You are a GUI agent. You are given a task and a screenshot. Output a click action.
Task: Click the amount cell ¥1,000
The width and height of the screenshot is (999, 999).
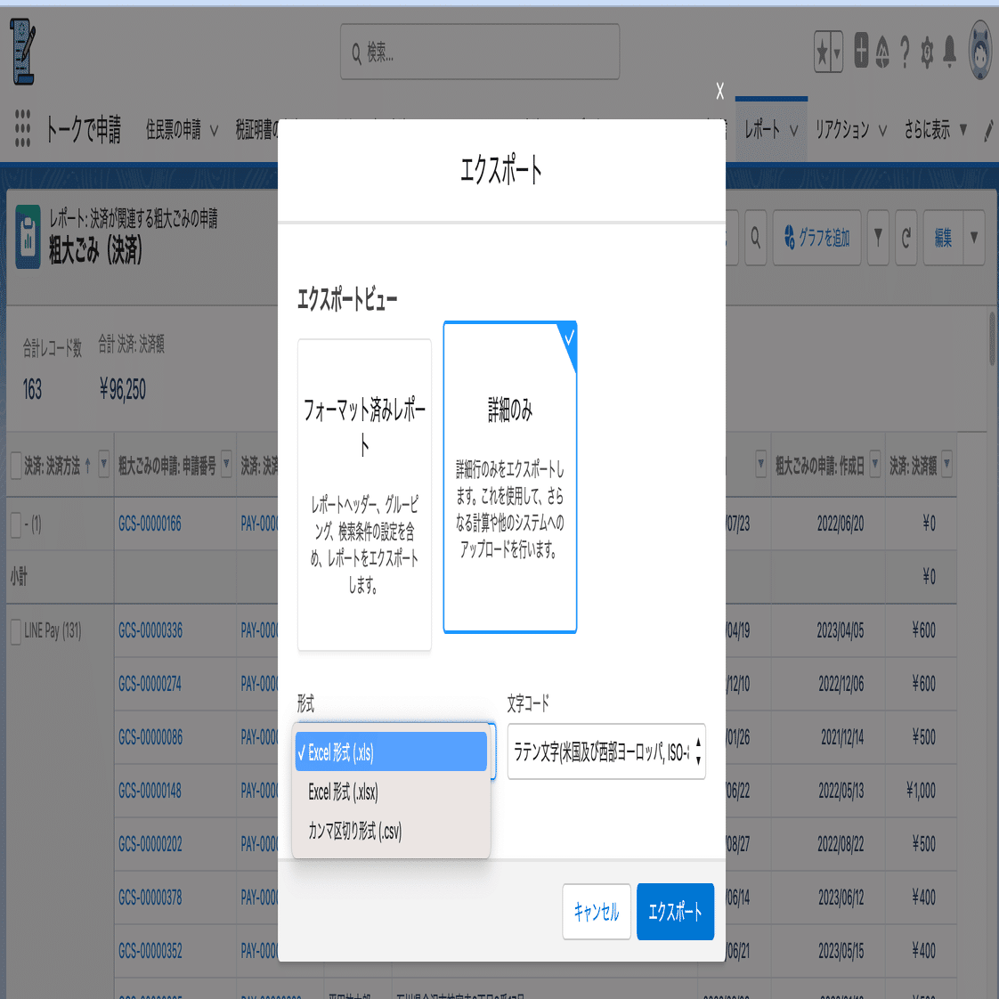[x=921, y=792]
